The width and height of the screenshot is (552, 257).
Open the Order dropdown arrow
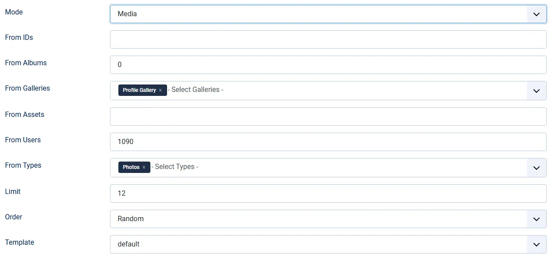click(536, 219)
